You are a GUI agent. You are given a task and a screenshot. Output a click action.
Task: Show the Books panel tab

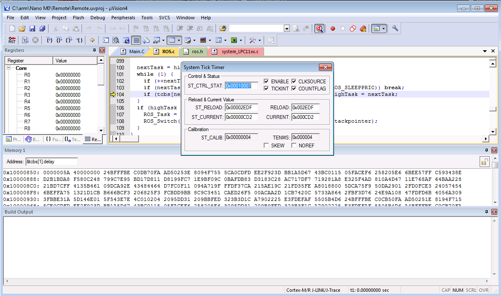(33, 139)
